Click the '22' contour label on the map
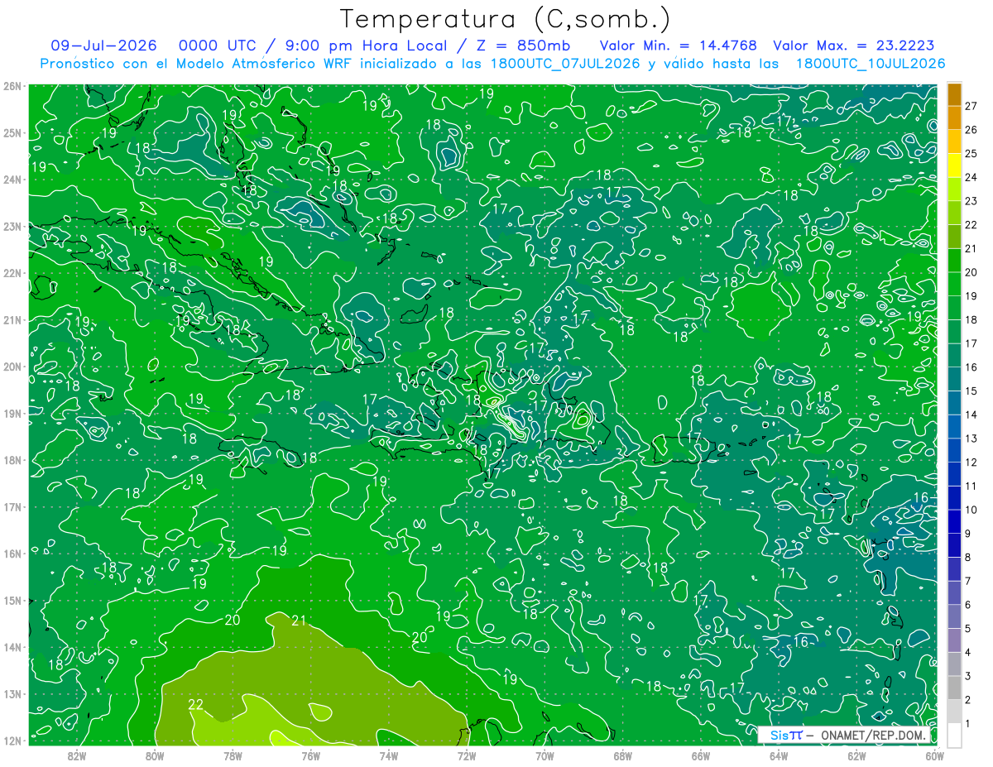The image size is (993, 767). pyautogui.click(x=196, y=705)
